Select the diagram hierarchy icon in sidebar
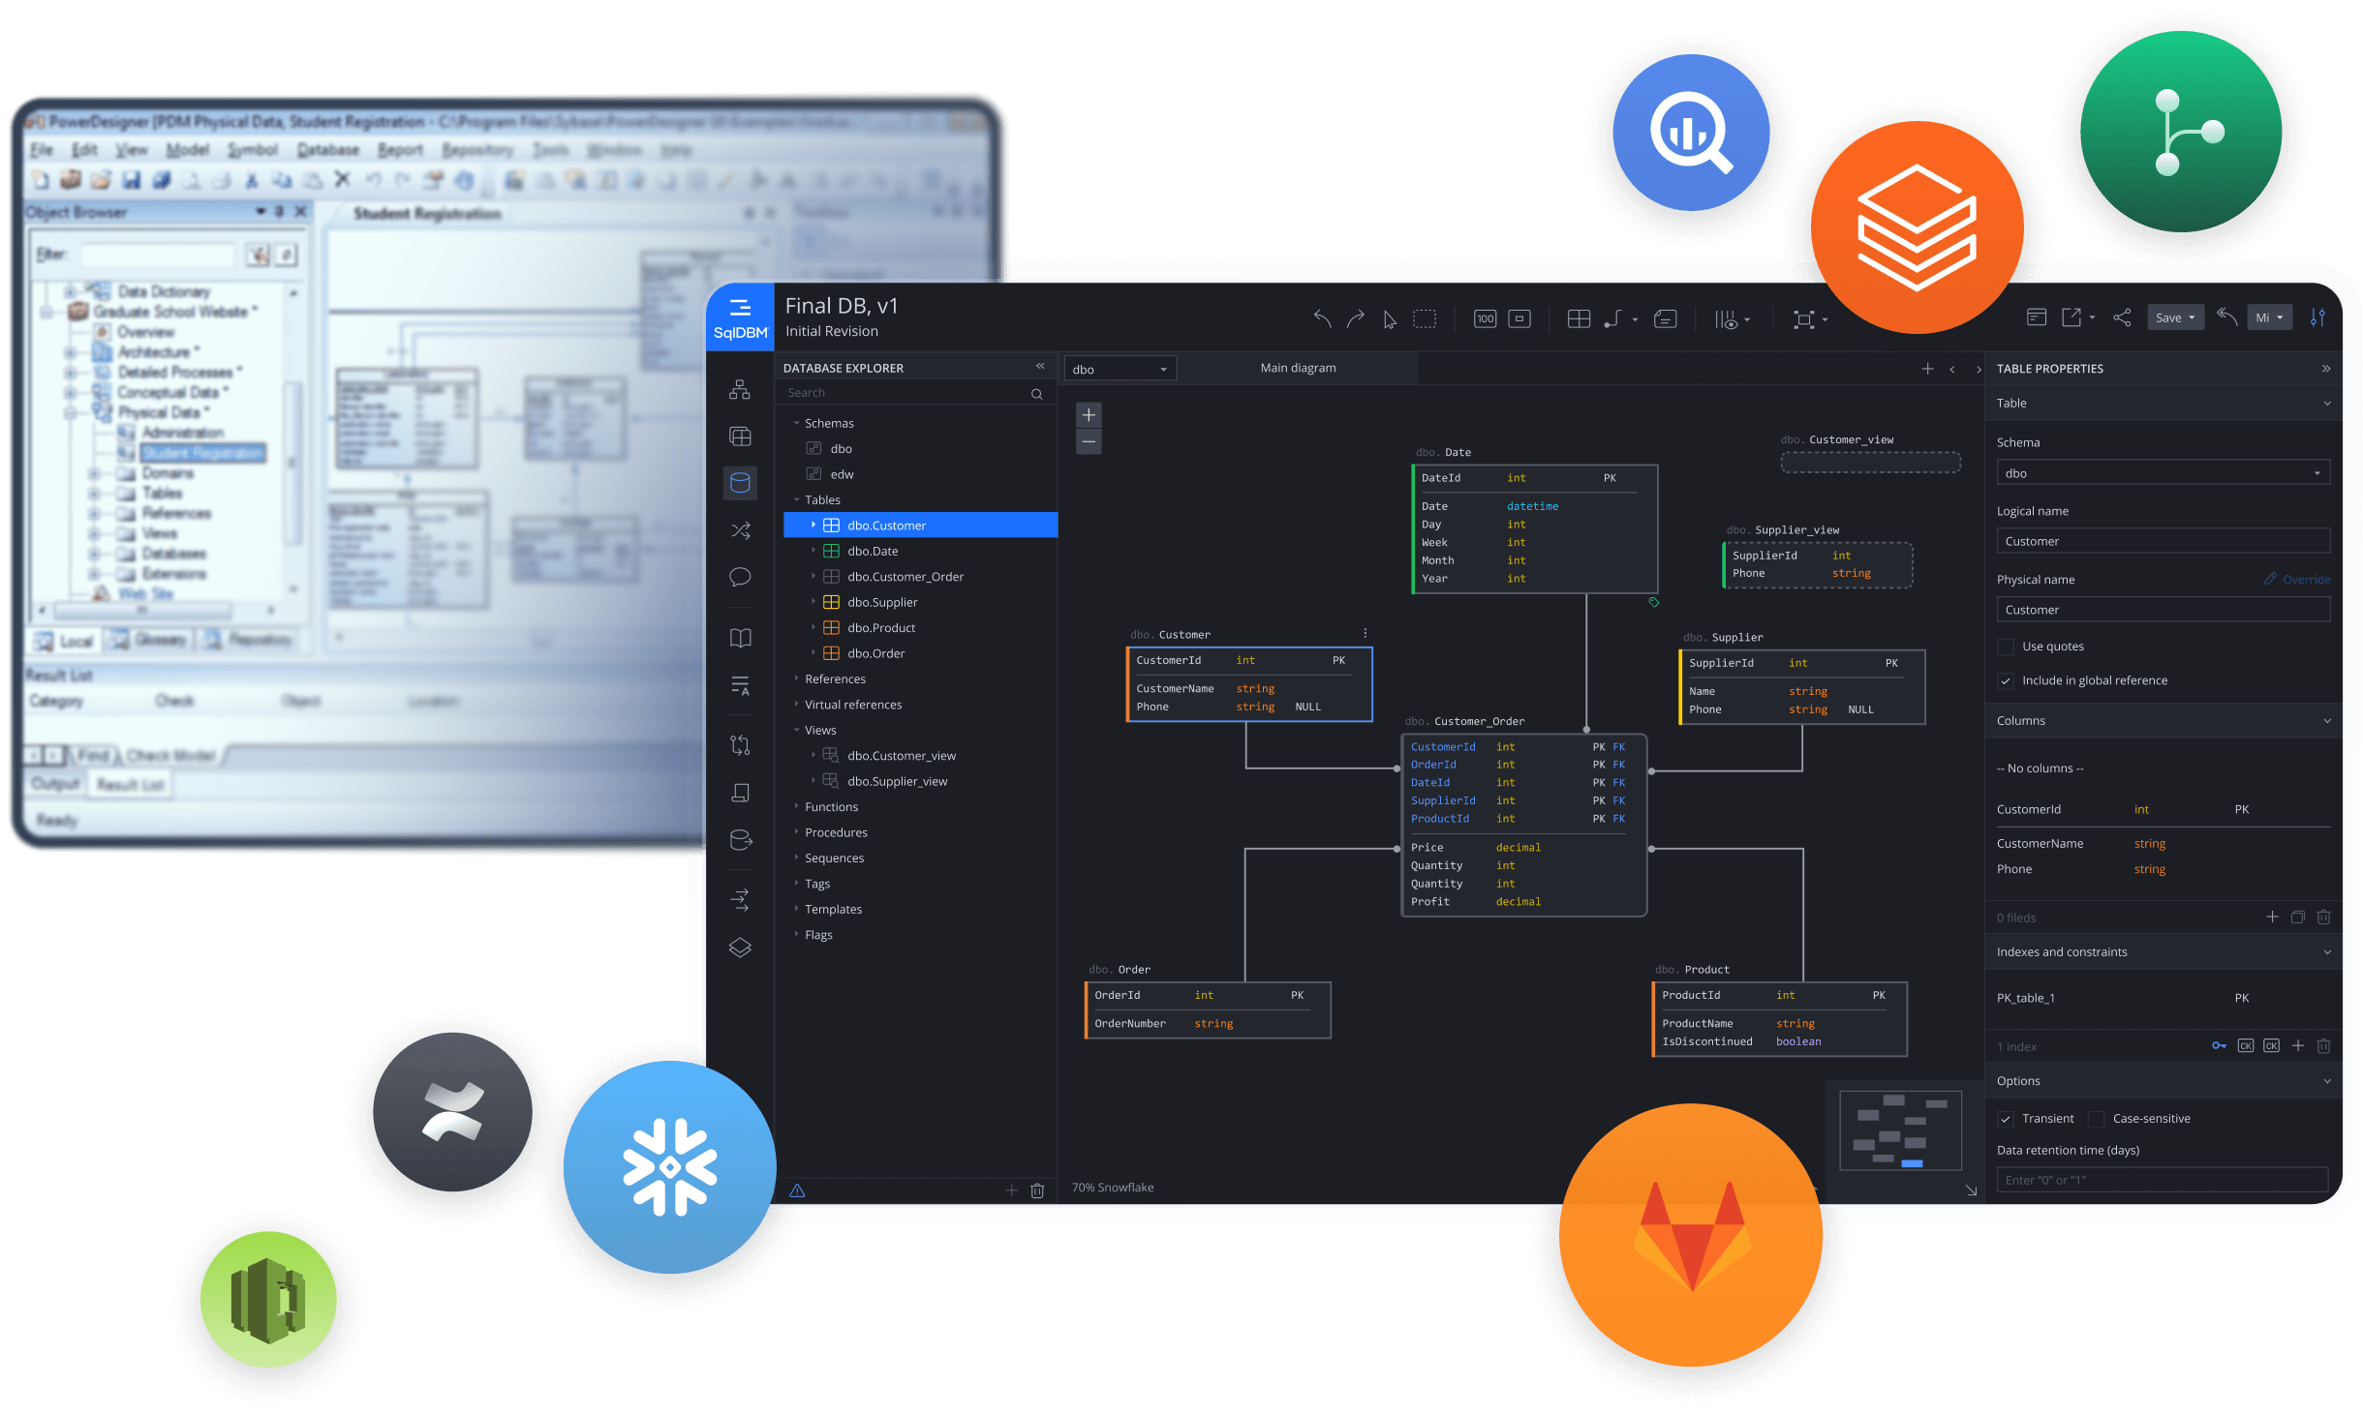Screen dimensions: 2363x1415 point(740,389)
